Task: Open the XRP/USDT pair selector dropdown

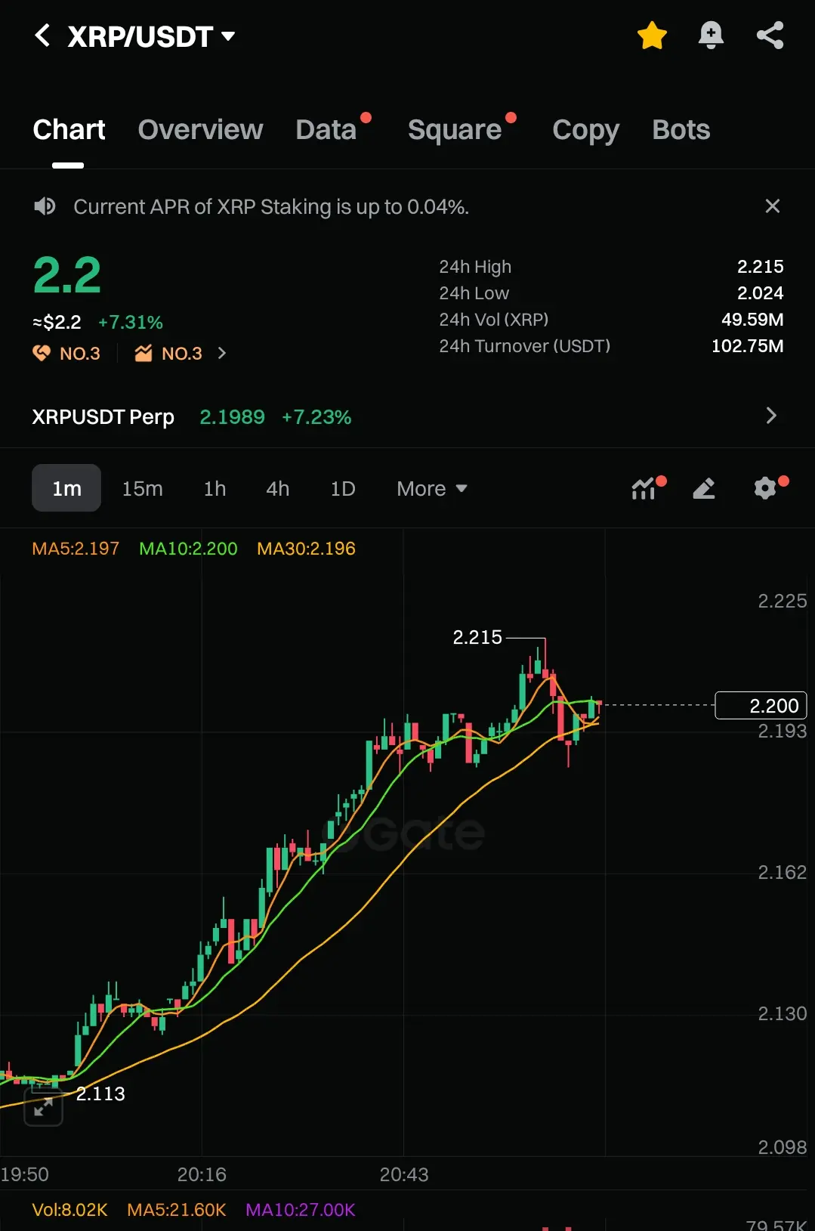Action: click(x=152, y=36)
